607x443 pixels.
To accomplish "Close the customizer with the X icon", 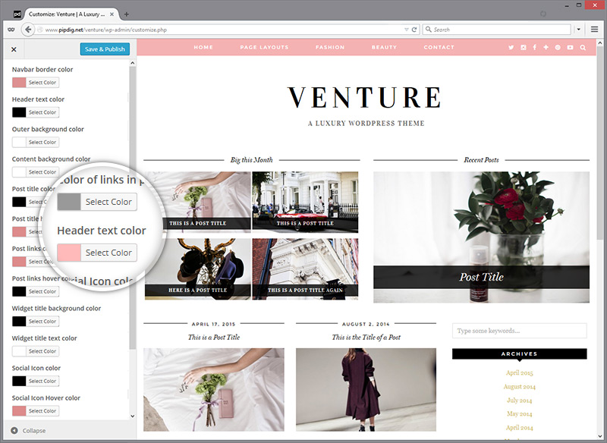I will [14, 49].
